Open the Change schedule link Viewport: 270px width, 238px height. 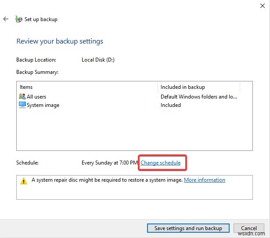click(x=161, y=163)
